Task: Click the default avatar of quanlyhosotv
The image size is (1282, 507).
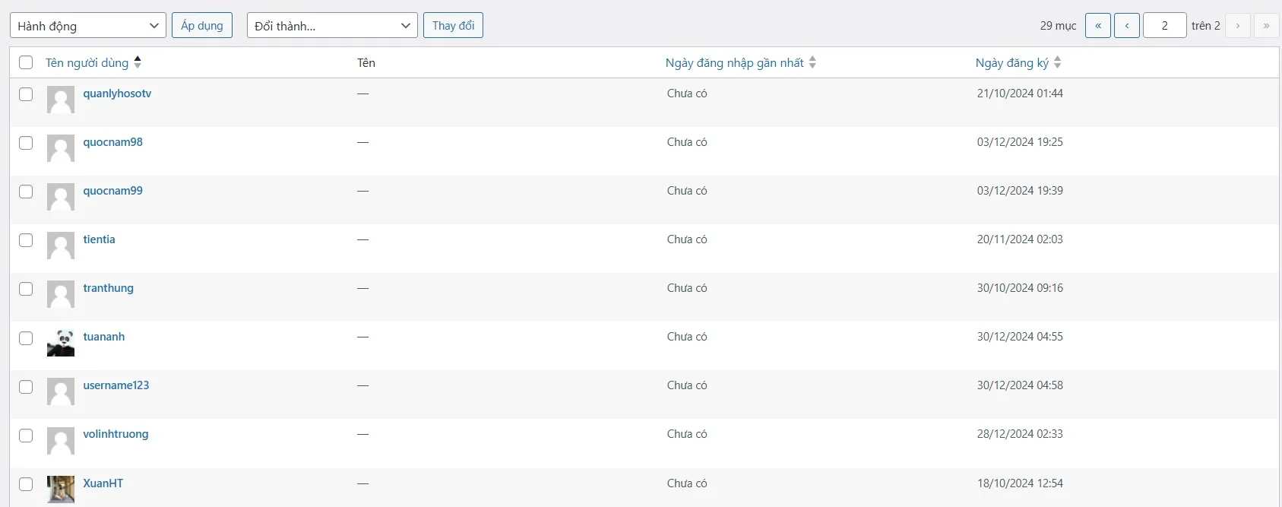Action: click(x=61, y=100)
